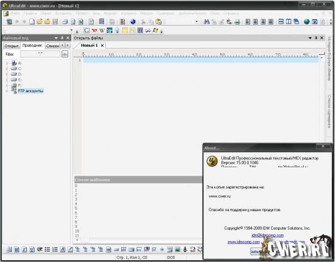
Task: Click the checkbox form icon in HTML toolbar
Action: pyautogui.click(x=154, y=249)
